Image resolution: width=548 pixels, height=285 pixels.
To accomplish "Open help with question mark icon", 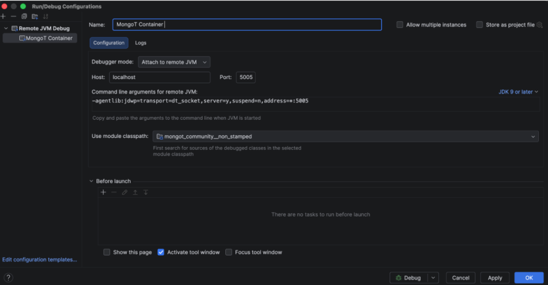I will [x=9, y=278].
